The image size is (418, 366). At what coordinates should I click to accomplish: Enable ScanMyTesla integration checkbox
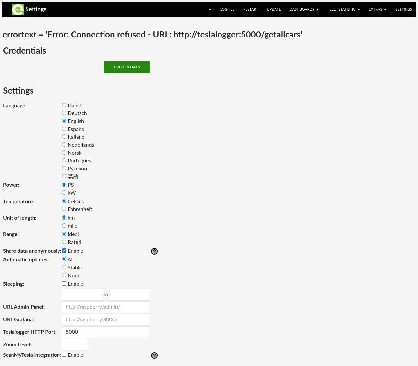tap(64, 355)
